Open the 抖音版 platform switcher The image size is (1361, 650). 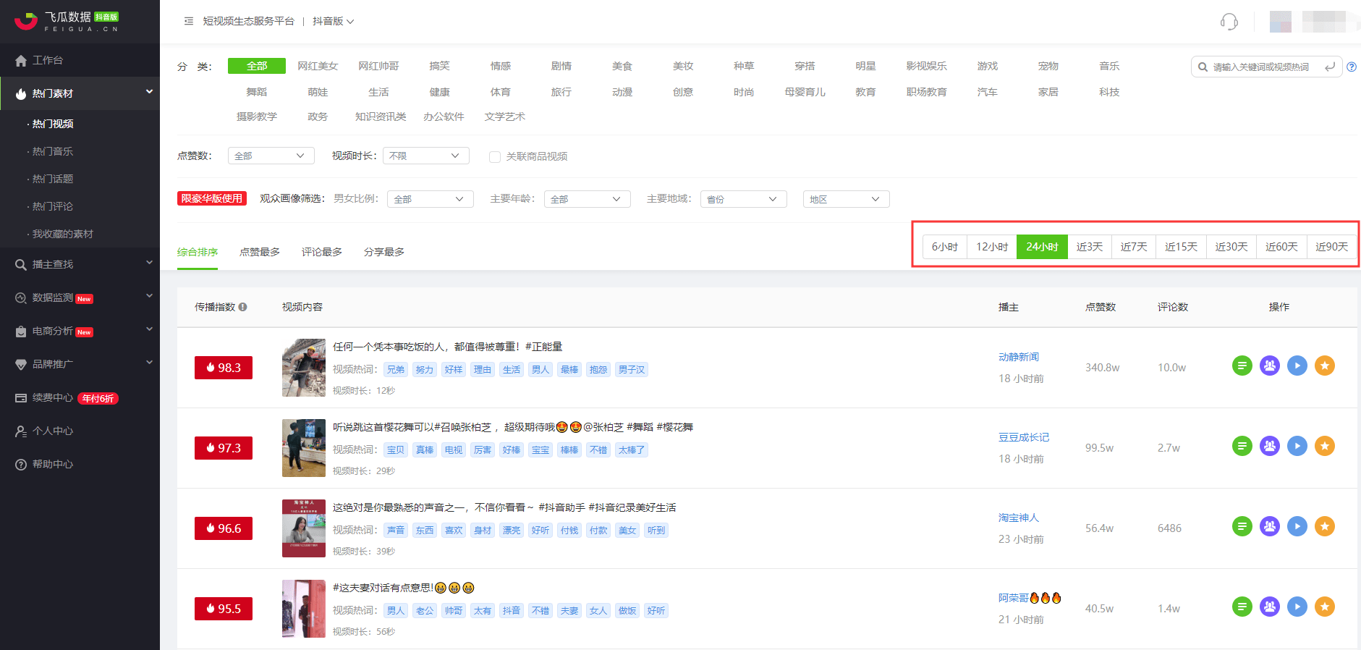(334, 21)
